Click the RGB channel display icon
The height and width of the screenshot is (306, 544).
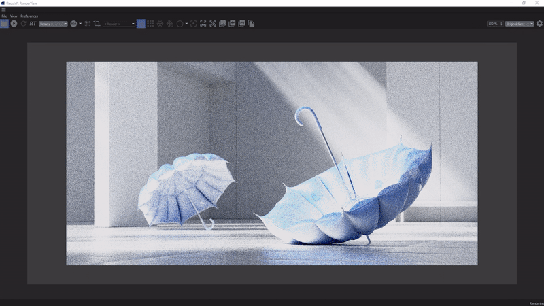pos(73,24)
